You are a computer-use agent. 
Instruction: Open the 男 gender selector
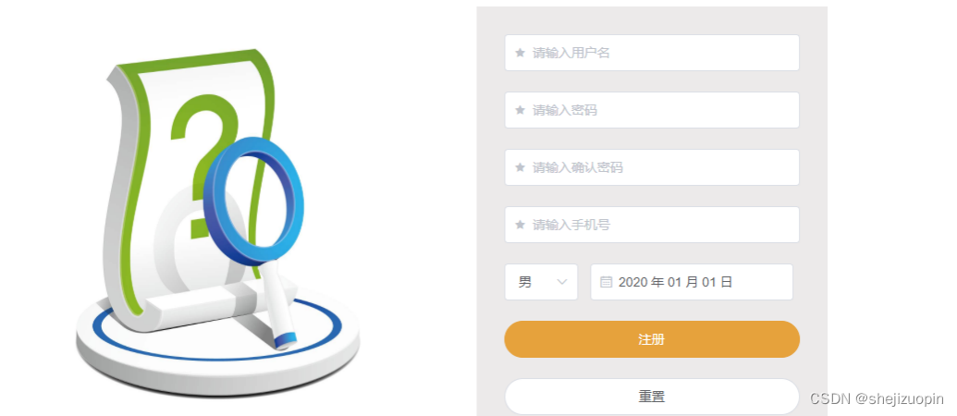click(541, 282)
